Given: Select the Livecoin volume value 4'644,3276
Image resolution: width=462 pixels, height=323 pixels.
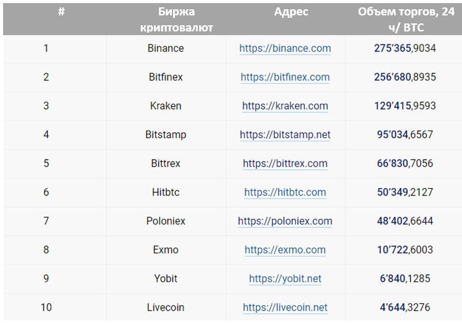Looking at the screenshot, I should tap(405, 307).
